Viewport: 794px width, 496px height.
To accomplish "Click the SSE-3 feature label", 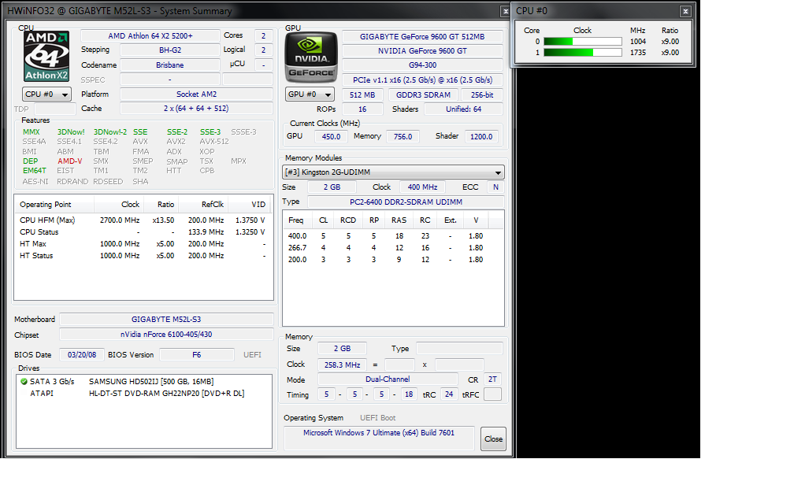I will (x=210, y=132).
